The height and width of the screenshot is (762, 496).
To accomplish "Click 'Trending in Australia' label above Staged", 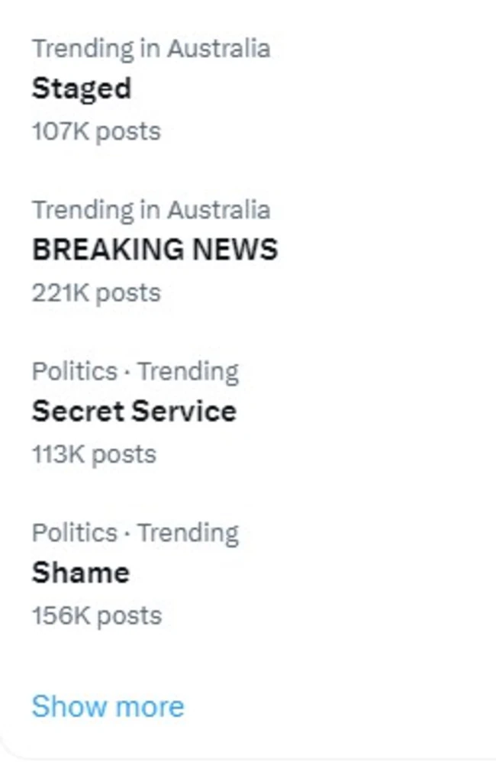I will pos(150,49).
